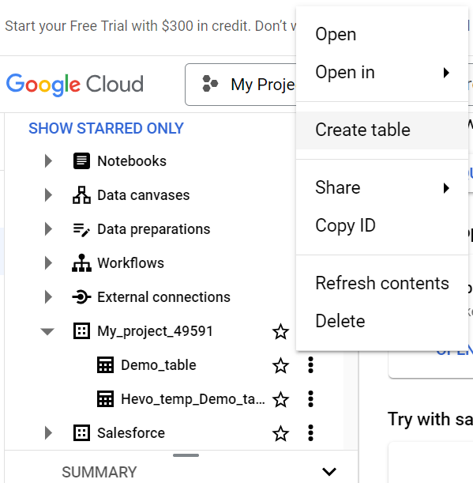Viewport: 473px width, 483px height.
Task: Click the External connections icon
Action: (81, 297)
